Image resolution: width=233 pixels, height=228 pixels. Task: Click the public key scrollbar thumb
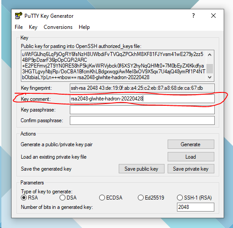pyautogui.click(x=210, y=68)
